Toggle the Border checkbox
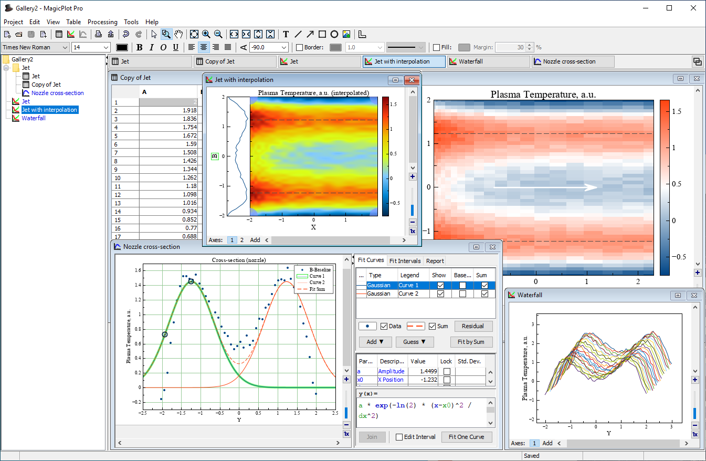Screen dimensions: 706x461 (x=299, y=47)
